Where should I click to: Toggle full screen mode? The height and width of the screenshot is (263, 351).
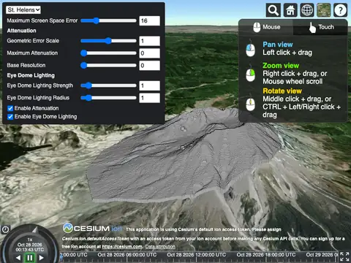pyautogui.click(x=344, y=257)
